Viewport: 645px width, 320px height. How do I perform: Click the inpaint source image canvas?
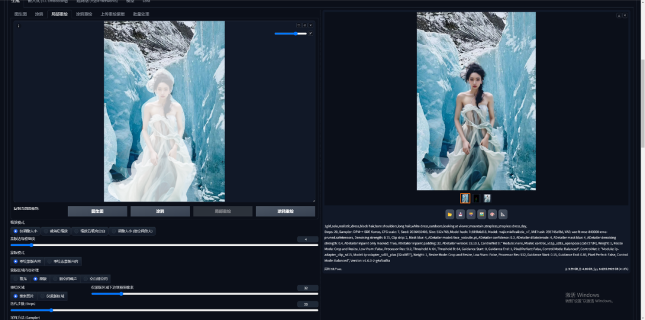click(x=164, y=111)
